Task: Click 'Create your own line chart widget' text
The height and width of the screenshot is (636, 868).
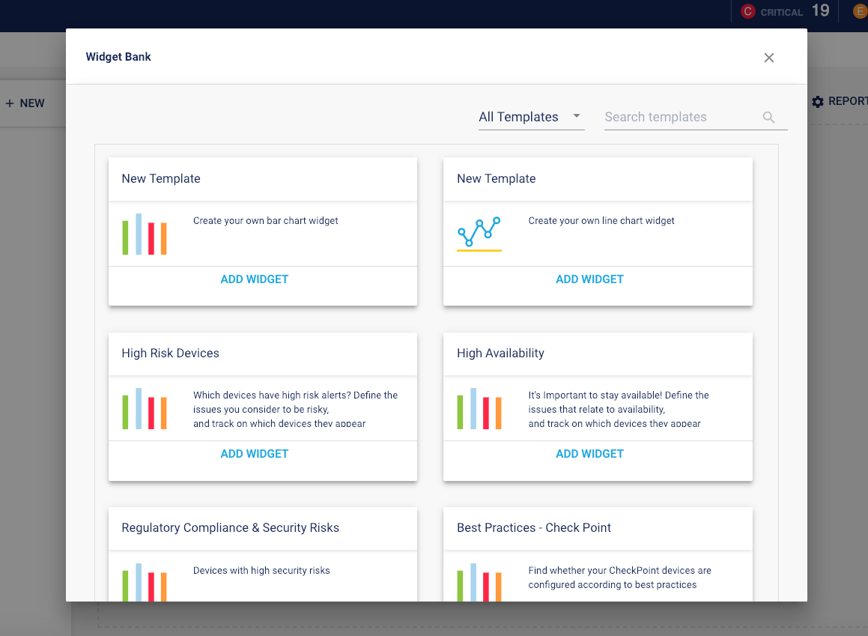Action: 601,221
